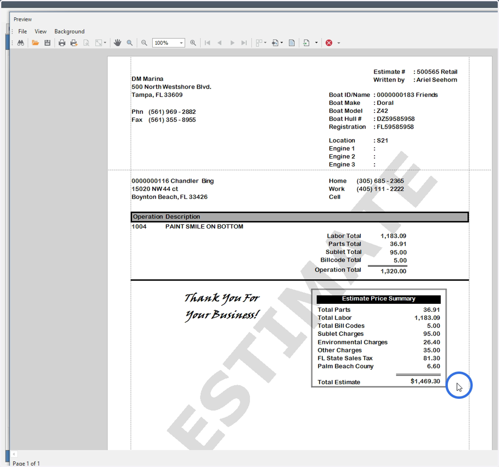Click the zoom in icon

(193, 43)
